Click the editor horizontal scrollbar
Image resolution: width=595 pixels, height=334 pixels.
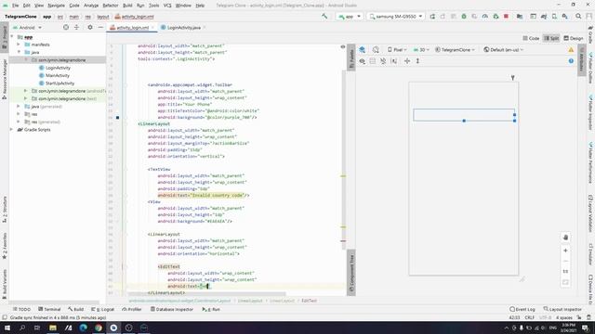pyautogui.click(x=206, y=294)
